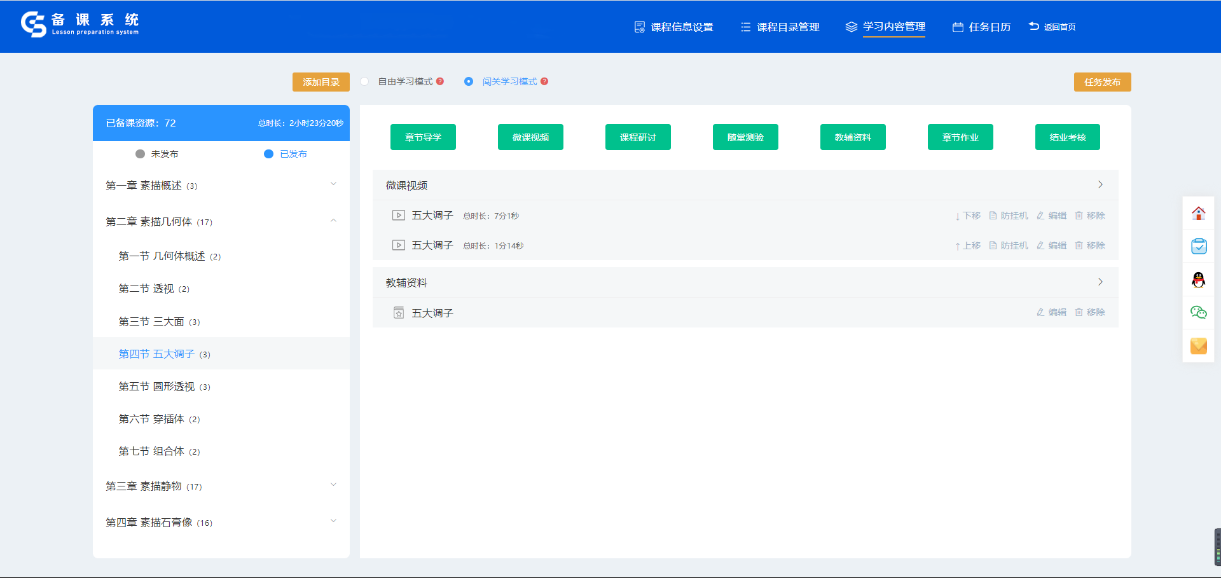Select the 闯关学习模式 radio button
Image resolution: width=1221 pixels, height=578 pixels.
click(x=469, y=81)
